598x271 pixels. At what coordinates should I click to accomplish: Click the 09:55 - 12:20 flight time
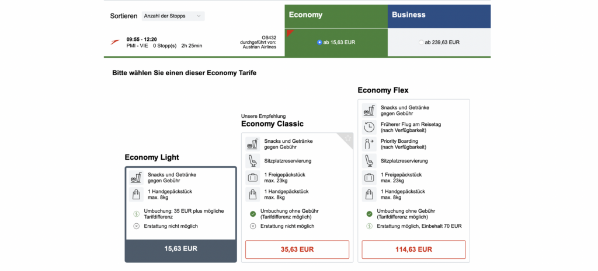coord(141,39)
